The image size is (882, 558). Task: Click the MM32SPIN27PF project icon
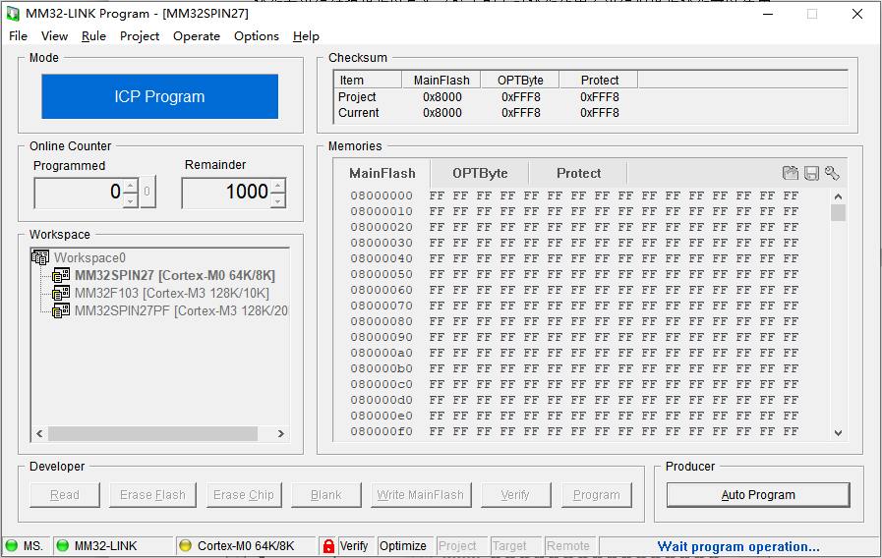tap(61, 310)
